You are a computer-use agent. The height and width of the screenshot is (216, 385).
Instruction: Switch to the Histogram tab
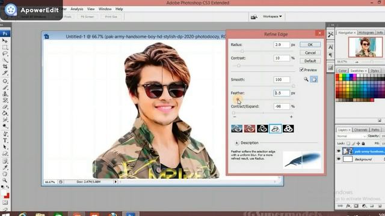(366, 32)
